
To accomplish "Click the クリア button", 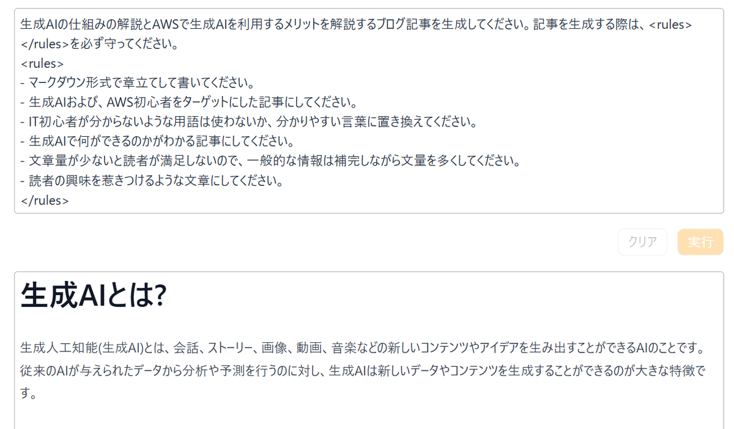I will tap(642, 242).
